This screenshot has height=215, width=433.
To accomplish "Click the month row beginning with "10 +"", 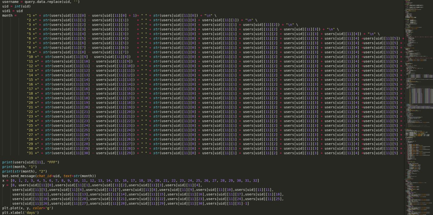I will click(215, 57).
